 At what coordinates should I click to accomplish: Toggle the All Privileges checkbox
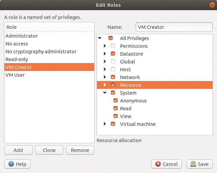coord(111,38)
